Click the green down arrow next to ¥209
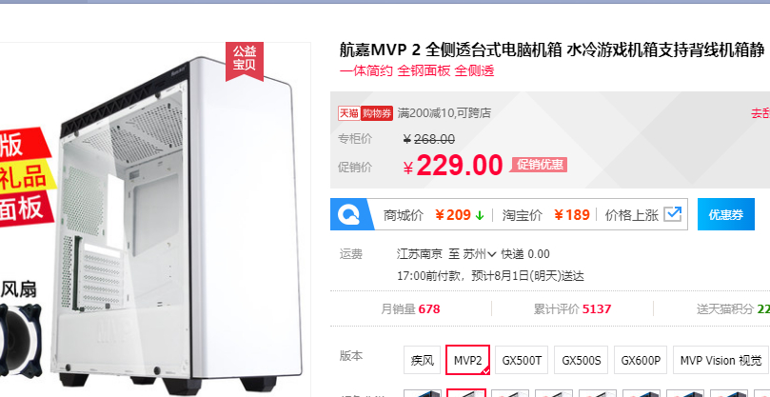 481,215
